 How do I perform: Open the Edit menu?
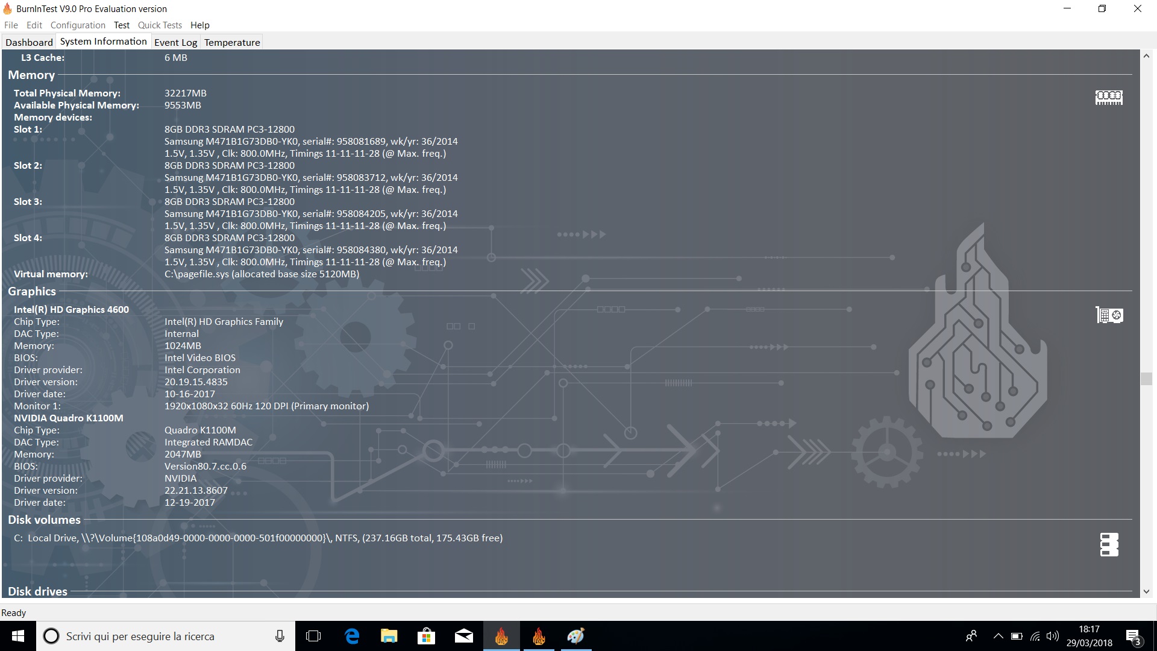pos(34,25)
